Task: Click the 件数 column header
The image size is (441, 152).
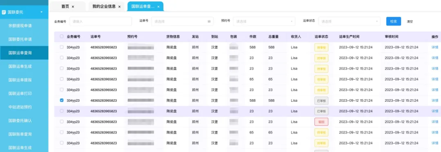Action: (253, 37)
